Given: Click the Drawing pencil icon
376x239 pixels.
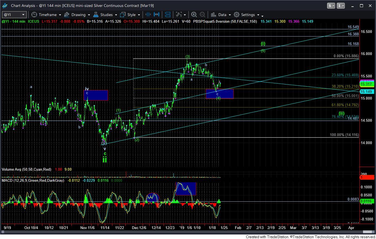Looking at the screenshot, I should tap(67, 15).
